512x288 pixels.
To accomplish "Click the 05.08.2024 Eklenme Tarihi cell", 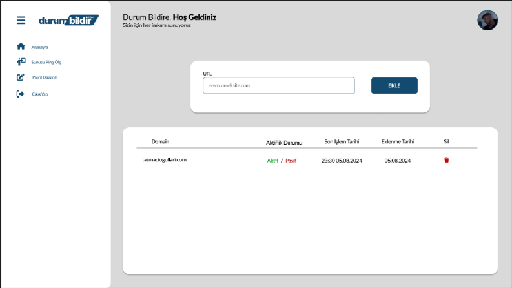I will click(397, 161).
